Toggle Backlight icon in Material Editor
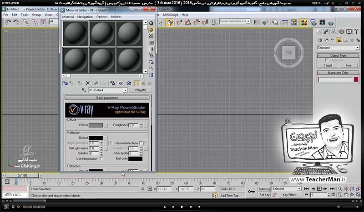 pos(151,30)
